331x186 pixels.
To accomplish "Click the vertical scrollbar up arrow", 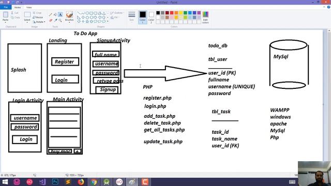I will click(329, 31).
